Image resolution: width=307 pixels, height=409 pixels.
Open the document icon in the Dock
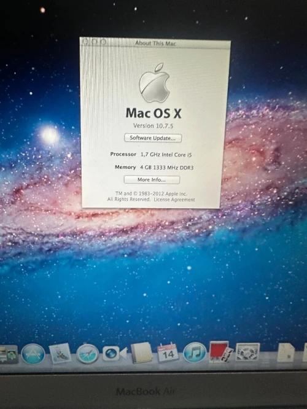[x=286, y=352]
